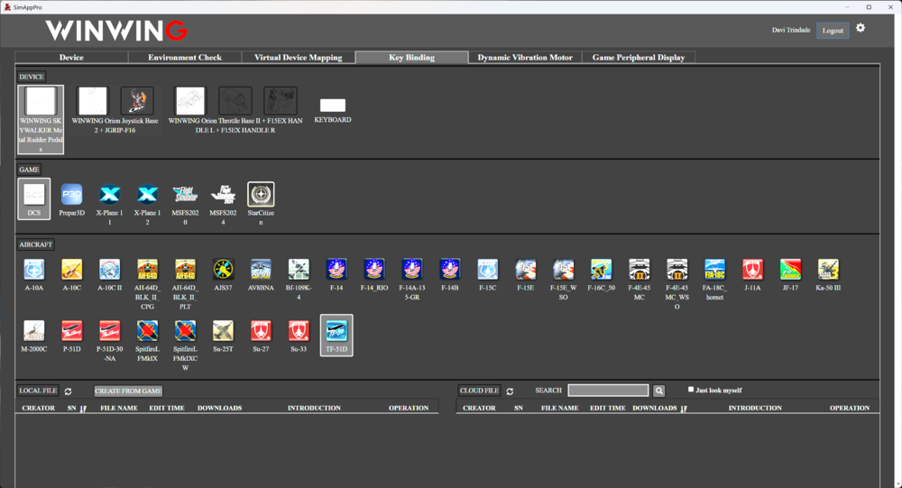Click in the cloud SEARCH field
This screenshot has height=488, width=902.
tap(608, 391)
